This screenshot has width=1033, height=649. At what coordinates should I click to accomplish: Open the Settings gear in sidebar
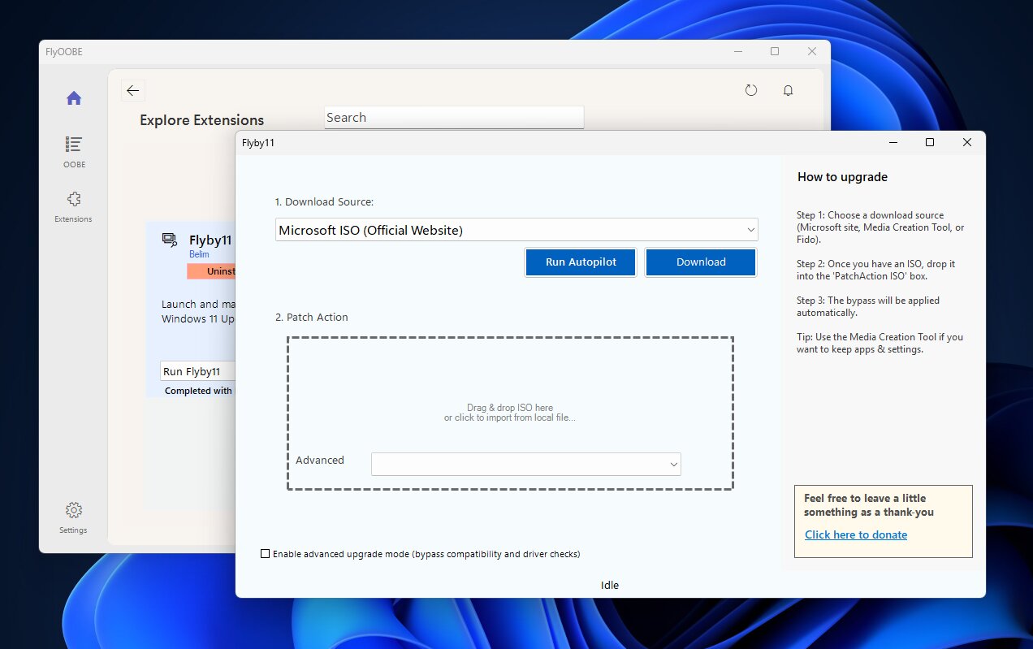pos(74,510)
